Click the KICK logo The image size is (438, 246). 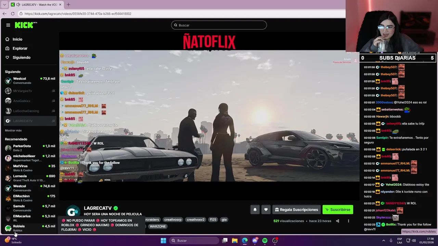pos(25,25)
